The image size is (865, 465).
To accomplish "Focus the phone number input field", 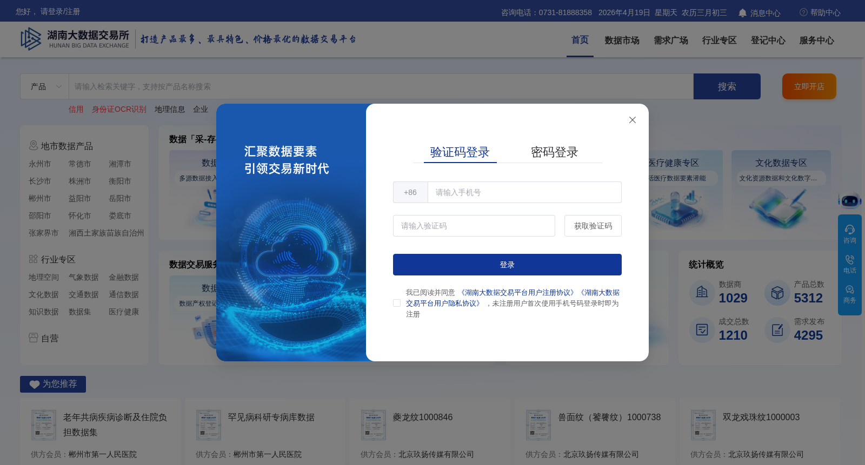I will point(524,192).
